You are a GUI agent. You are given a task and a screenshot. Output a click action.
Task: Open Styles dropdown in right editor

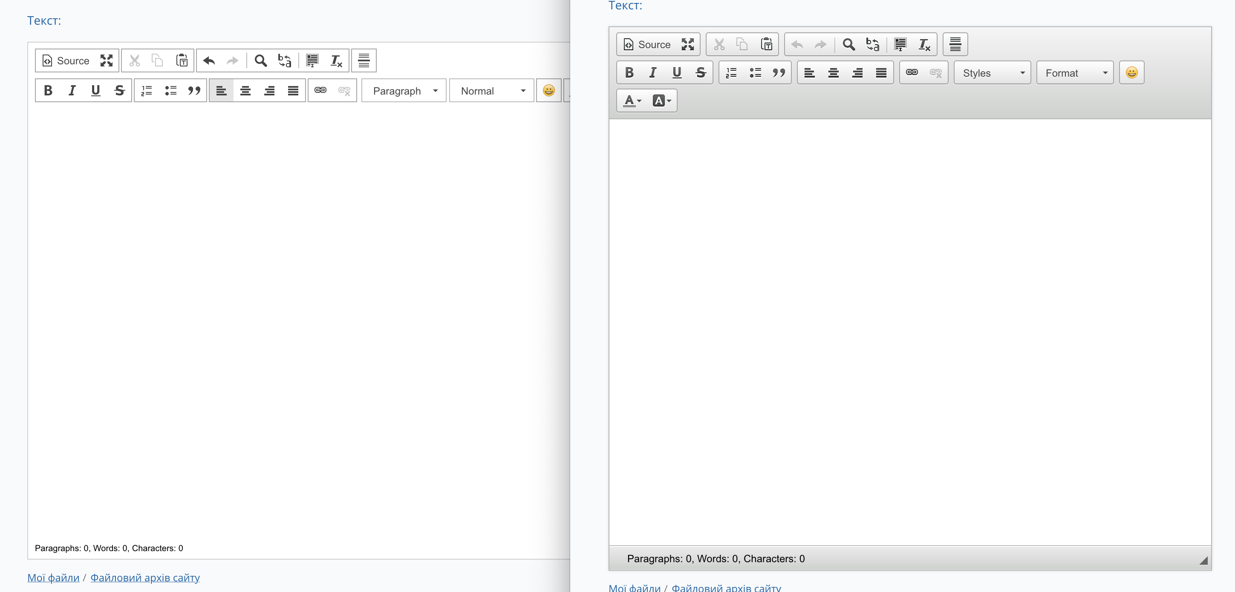tap(993, 73)
